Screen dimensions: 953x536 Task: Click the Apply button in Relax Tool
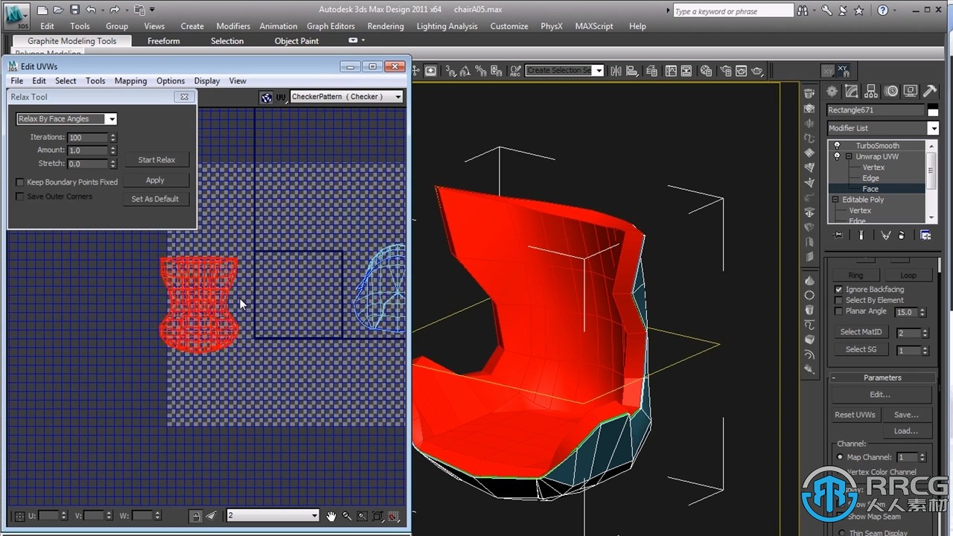coord(155,180)
